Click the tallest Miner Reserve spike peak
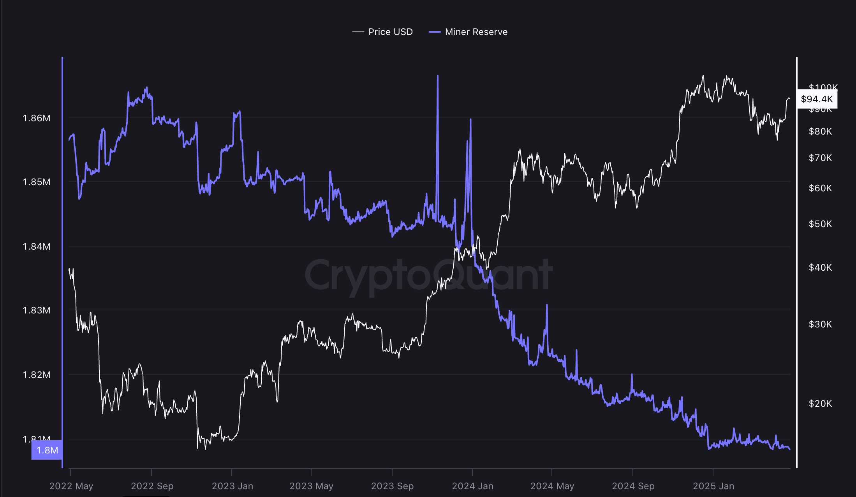Image resolution: width=856 pixels, height=497 pixels. (x=438, y=76)
